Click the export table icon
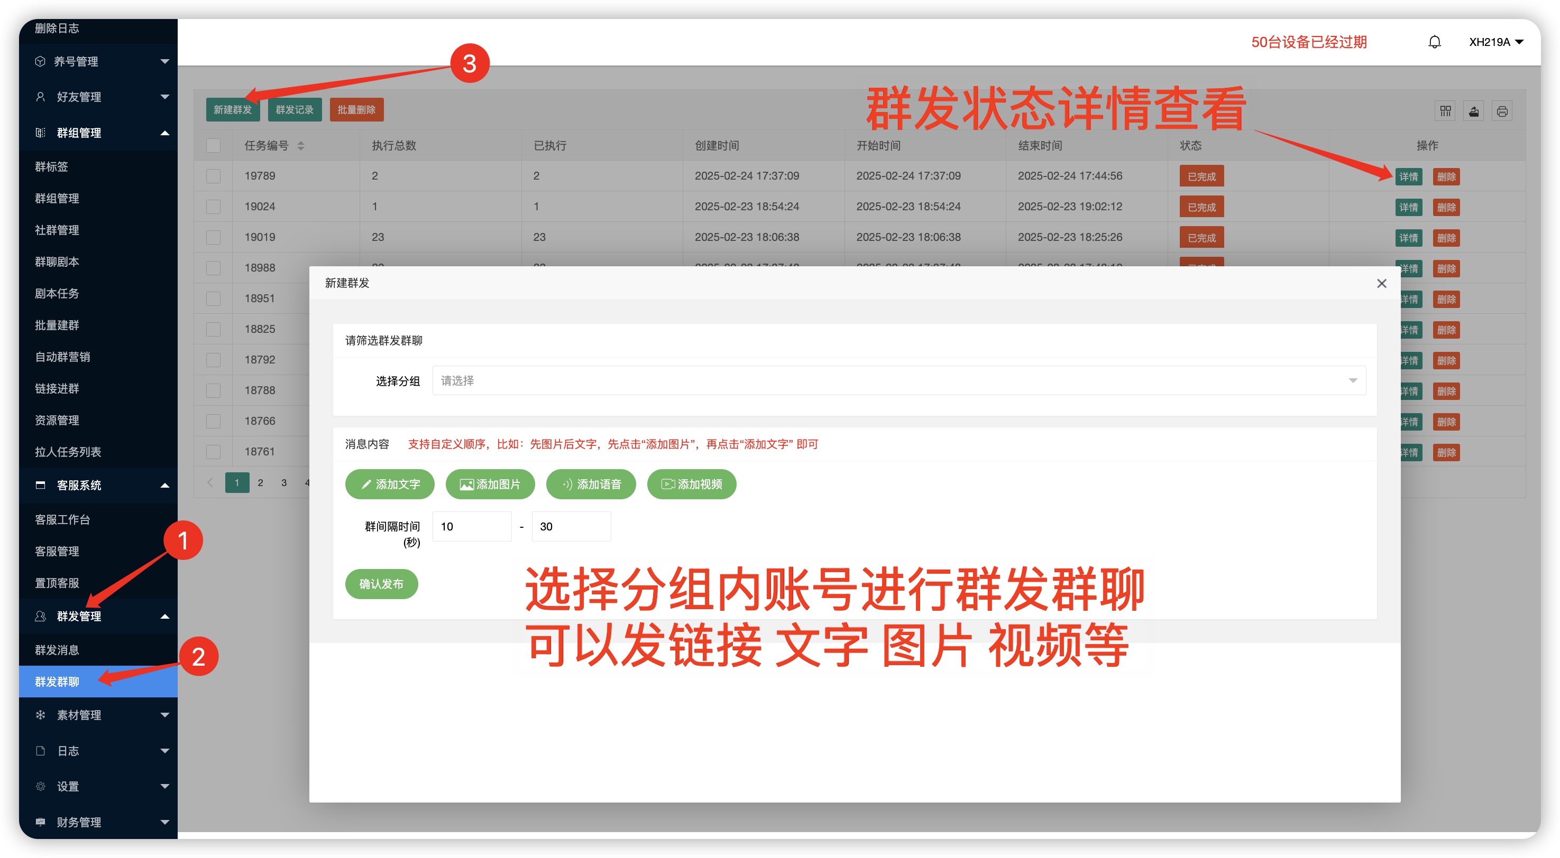Viewport: 1560px width, 858px height. point(1473,111)
